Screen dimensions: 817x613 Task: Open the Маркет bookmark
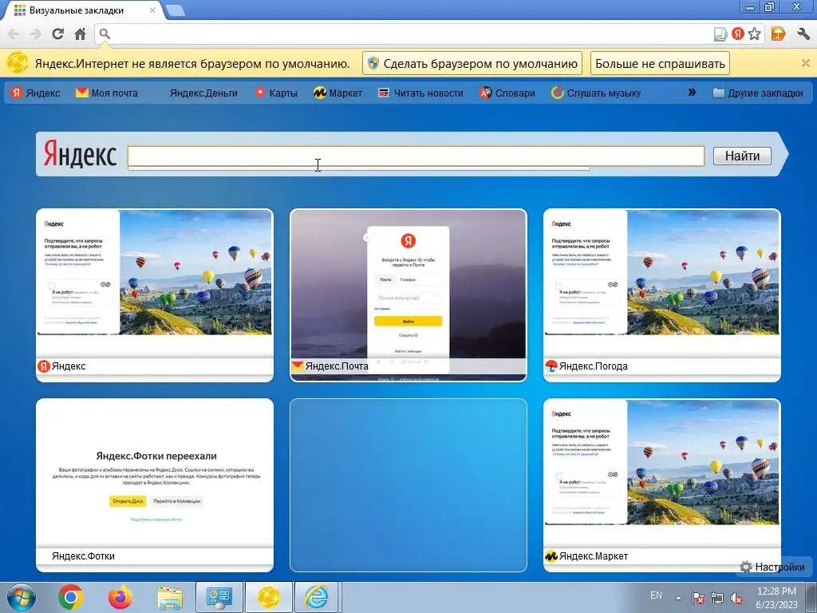tap(337, 93)
